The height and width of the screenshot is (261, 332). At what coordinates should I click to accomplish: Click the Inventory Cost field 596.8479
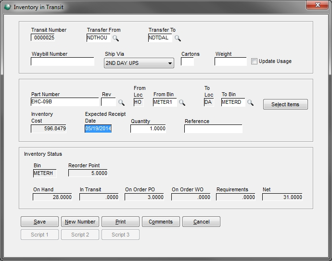pos(49,129)
